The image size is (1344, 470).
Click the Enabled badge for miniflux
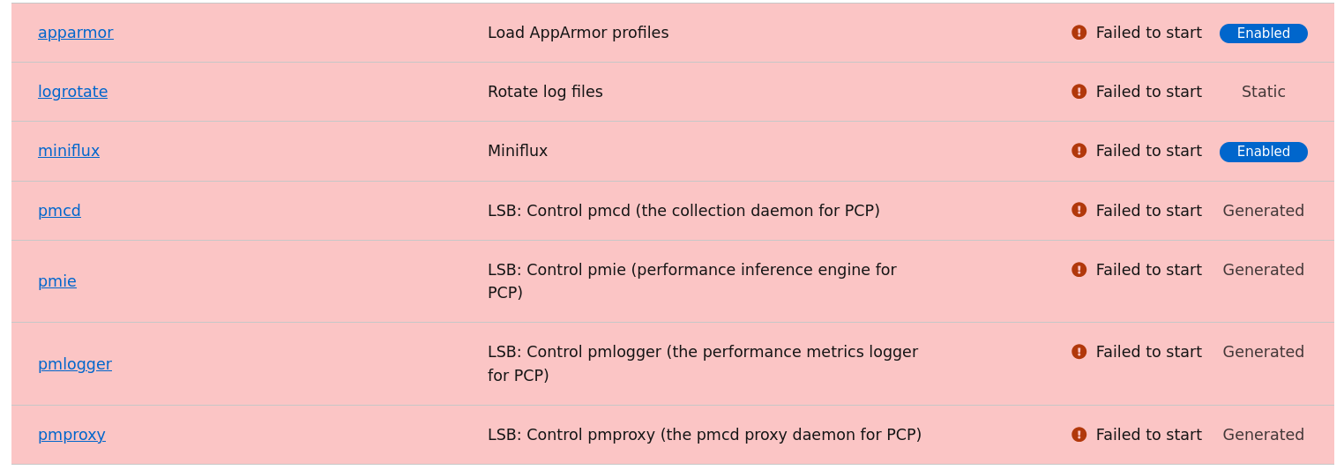point(1263,152)
